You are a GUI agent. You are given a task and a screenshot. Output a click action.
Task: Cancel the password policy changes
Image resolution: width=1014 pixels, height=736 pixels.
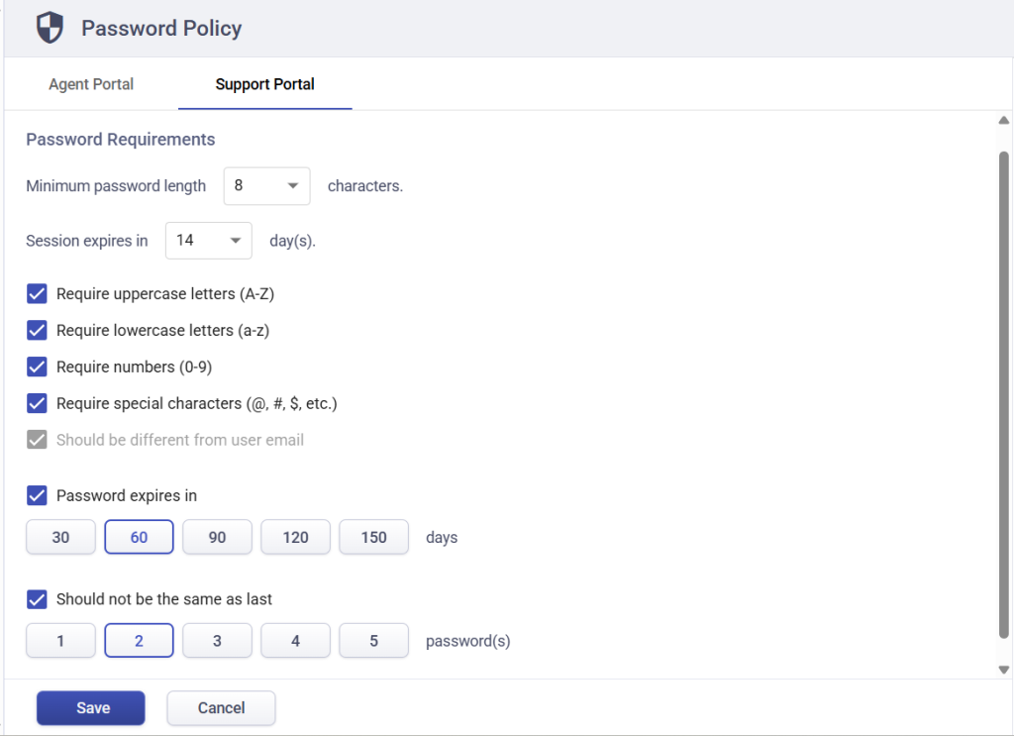tap(220, 707)
